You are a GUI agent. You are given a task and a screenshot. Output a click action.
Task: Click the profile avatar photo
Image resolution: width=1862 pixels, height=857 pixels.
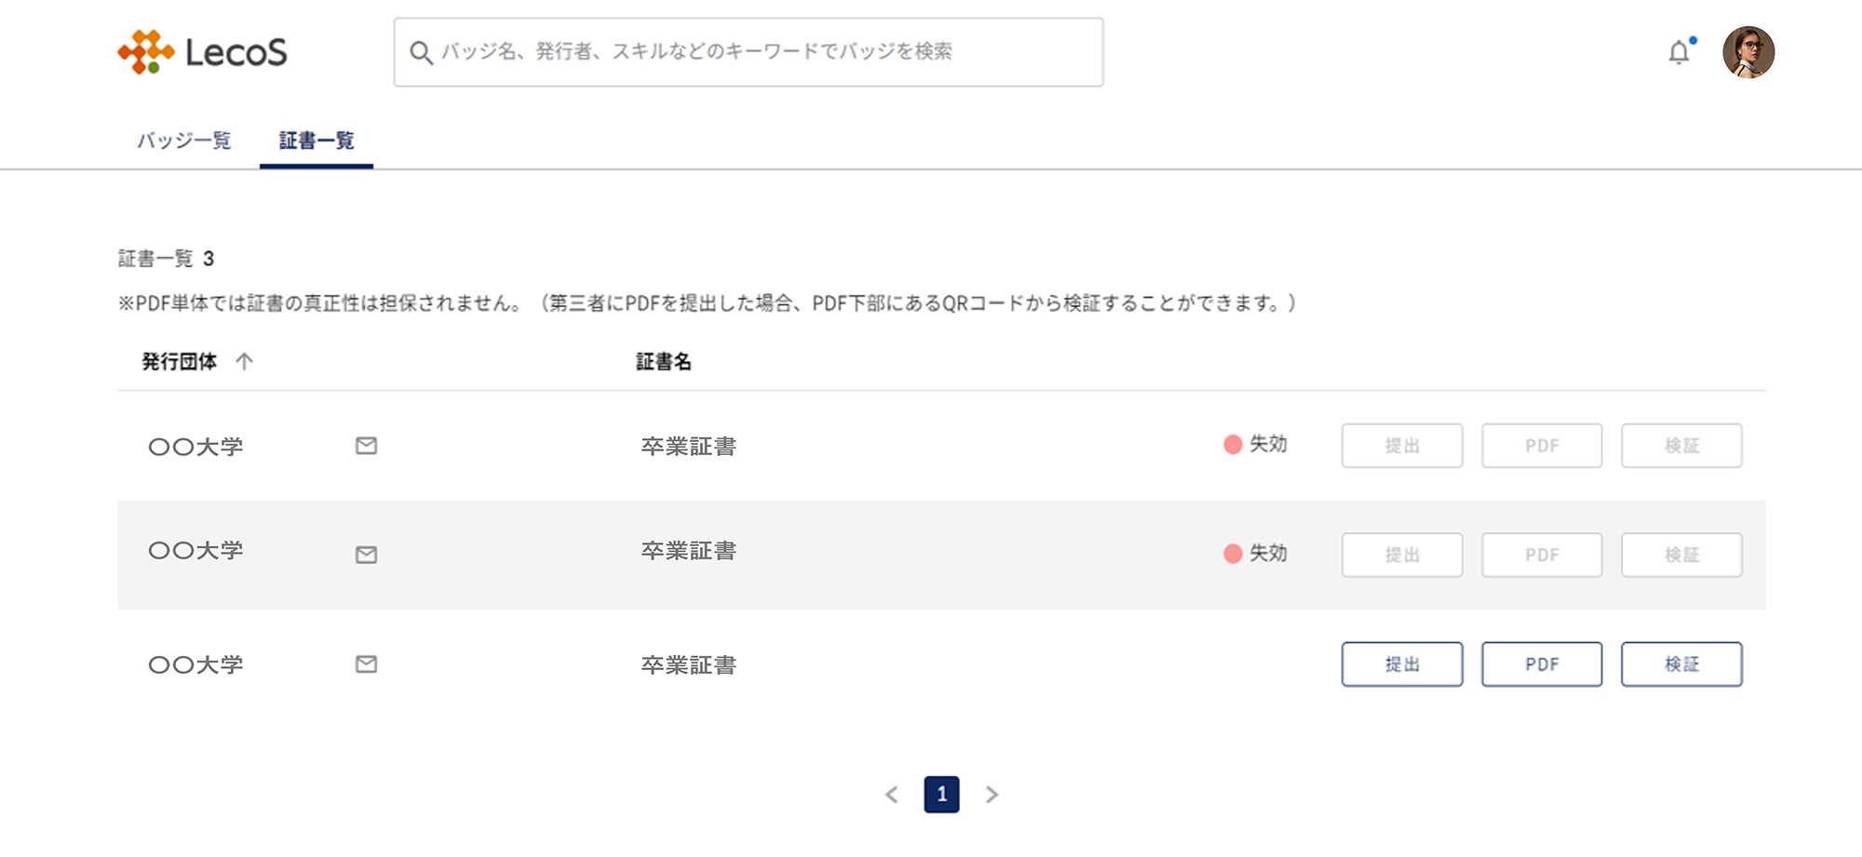1749,53
